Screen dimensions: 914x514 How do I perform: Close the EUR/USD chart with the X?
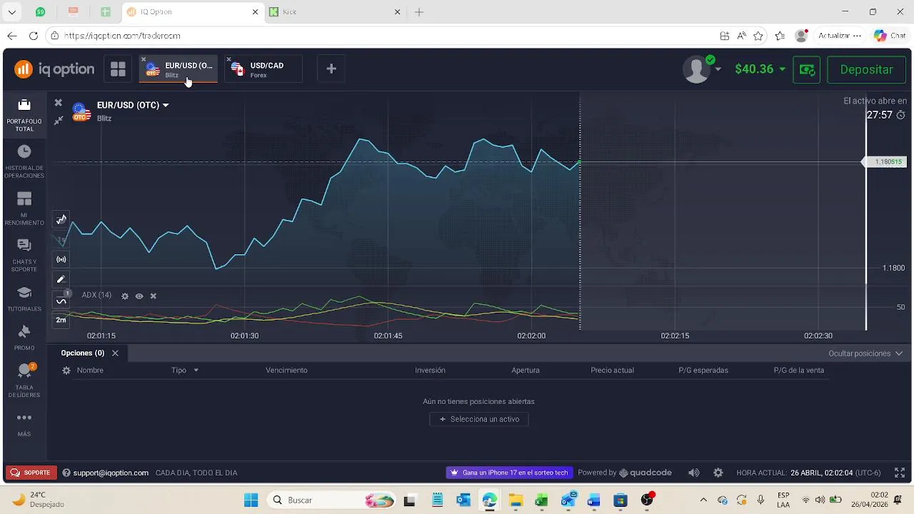tap(59, 103)
